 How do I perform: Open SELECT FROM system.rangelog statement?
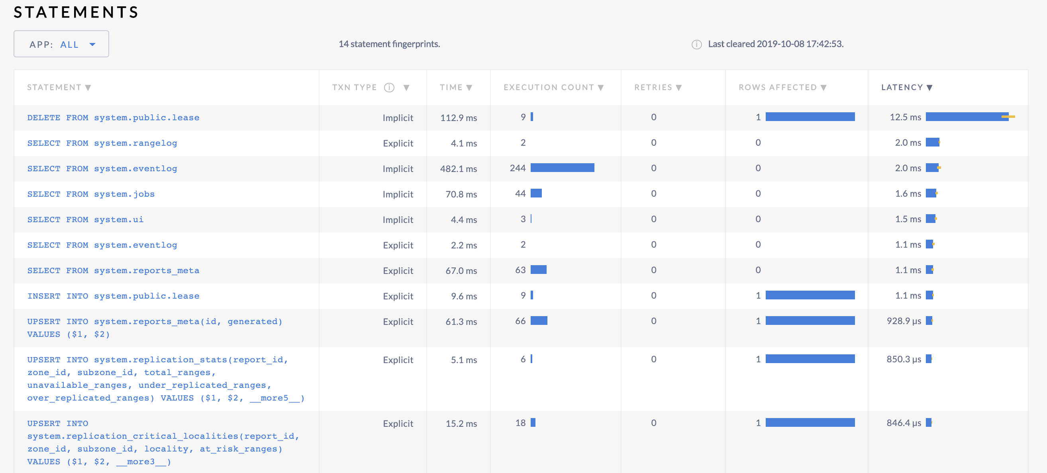(x=102, y=143)
